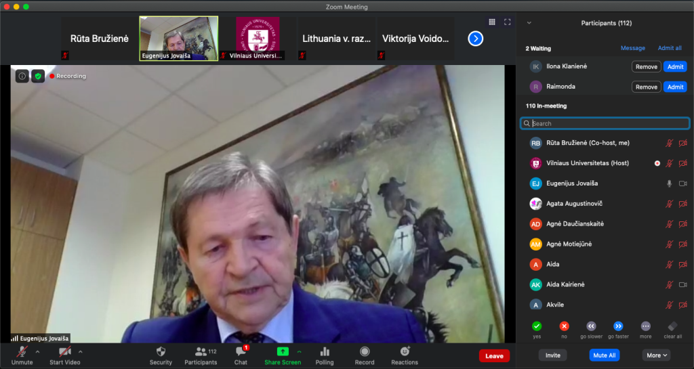
Task: Enter full screen mode icon
Action: tap(507, 22)
